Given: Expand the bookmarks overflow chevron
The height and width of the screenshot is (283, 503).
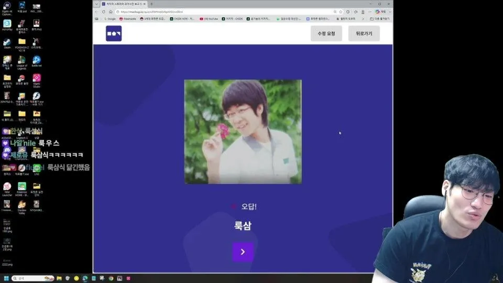Looking at the screenshot, I should point(363,19).
